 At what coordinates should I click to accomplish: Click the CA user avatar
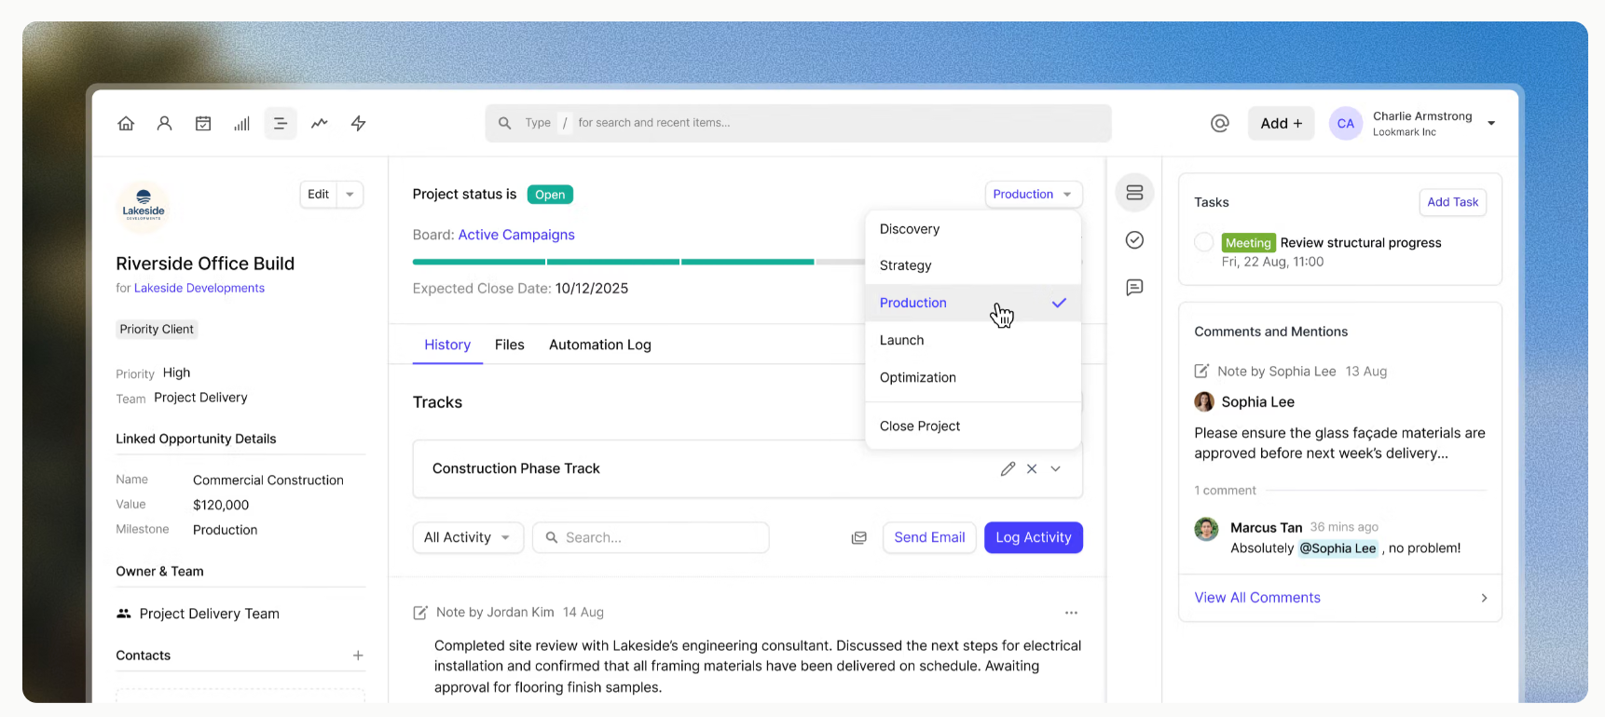[x=1346, y=123]
